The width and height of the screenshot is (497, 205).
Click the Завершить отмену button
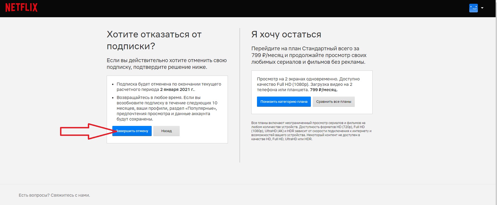pyautogui.click(x=132, y=131)
